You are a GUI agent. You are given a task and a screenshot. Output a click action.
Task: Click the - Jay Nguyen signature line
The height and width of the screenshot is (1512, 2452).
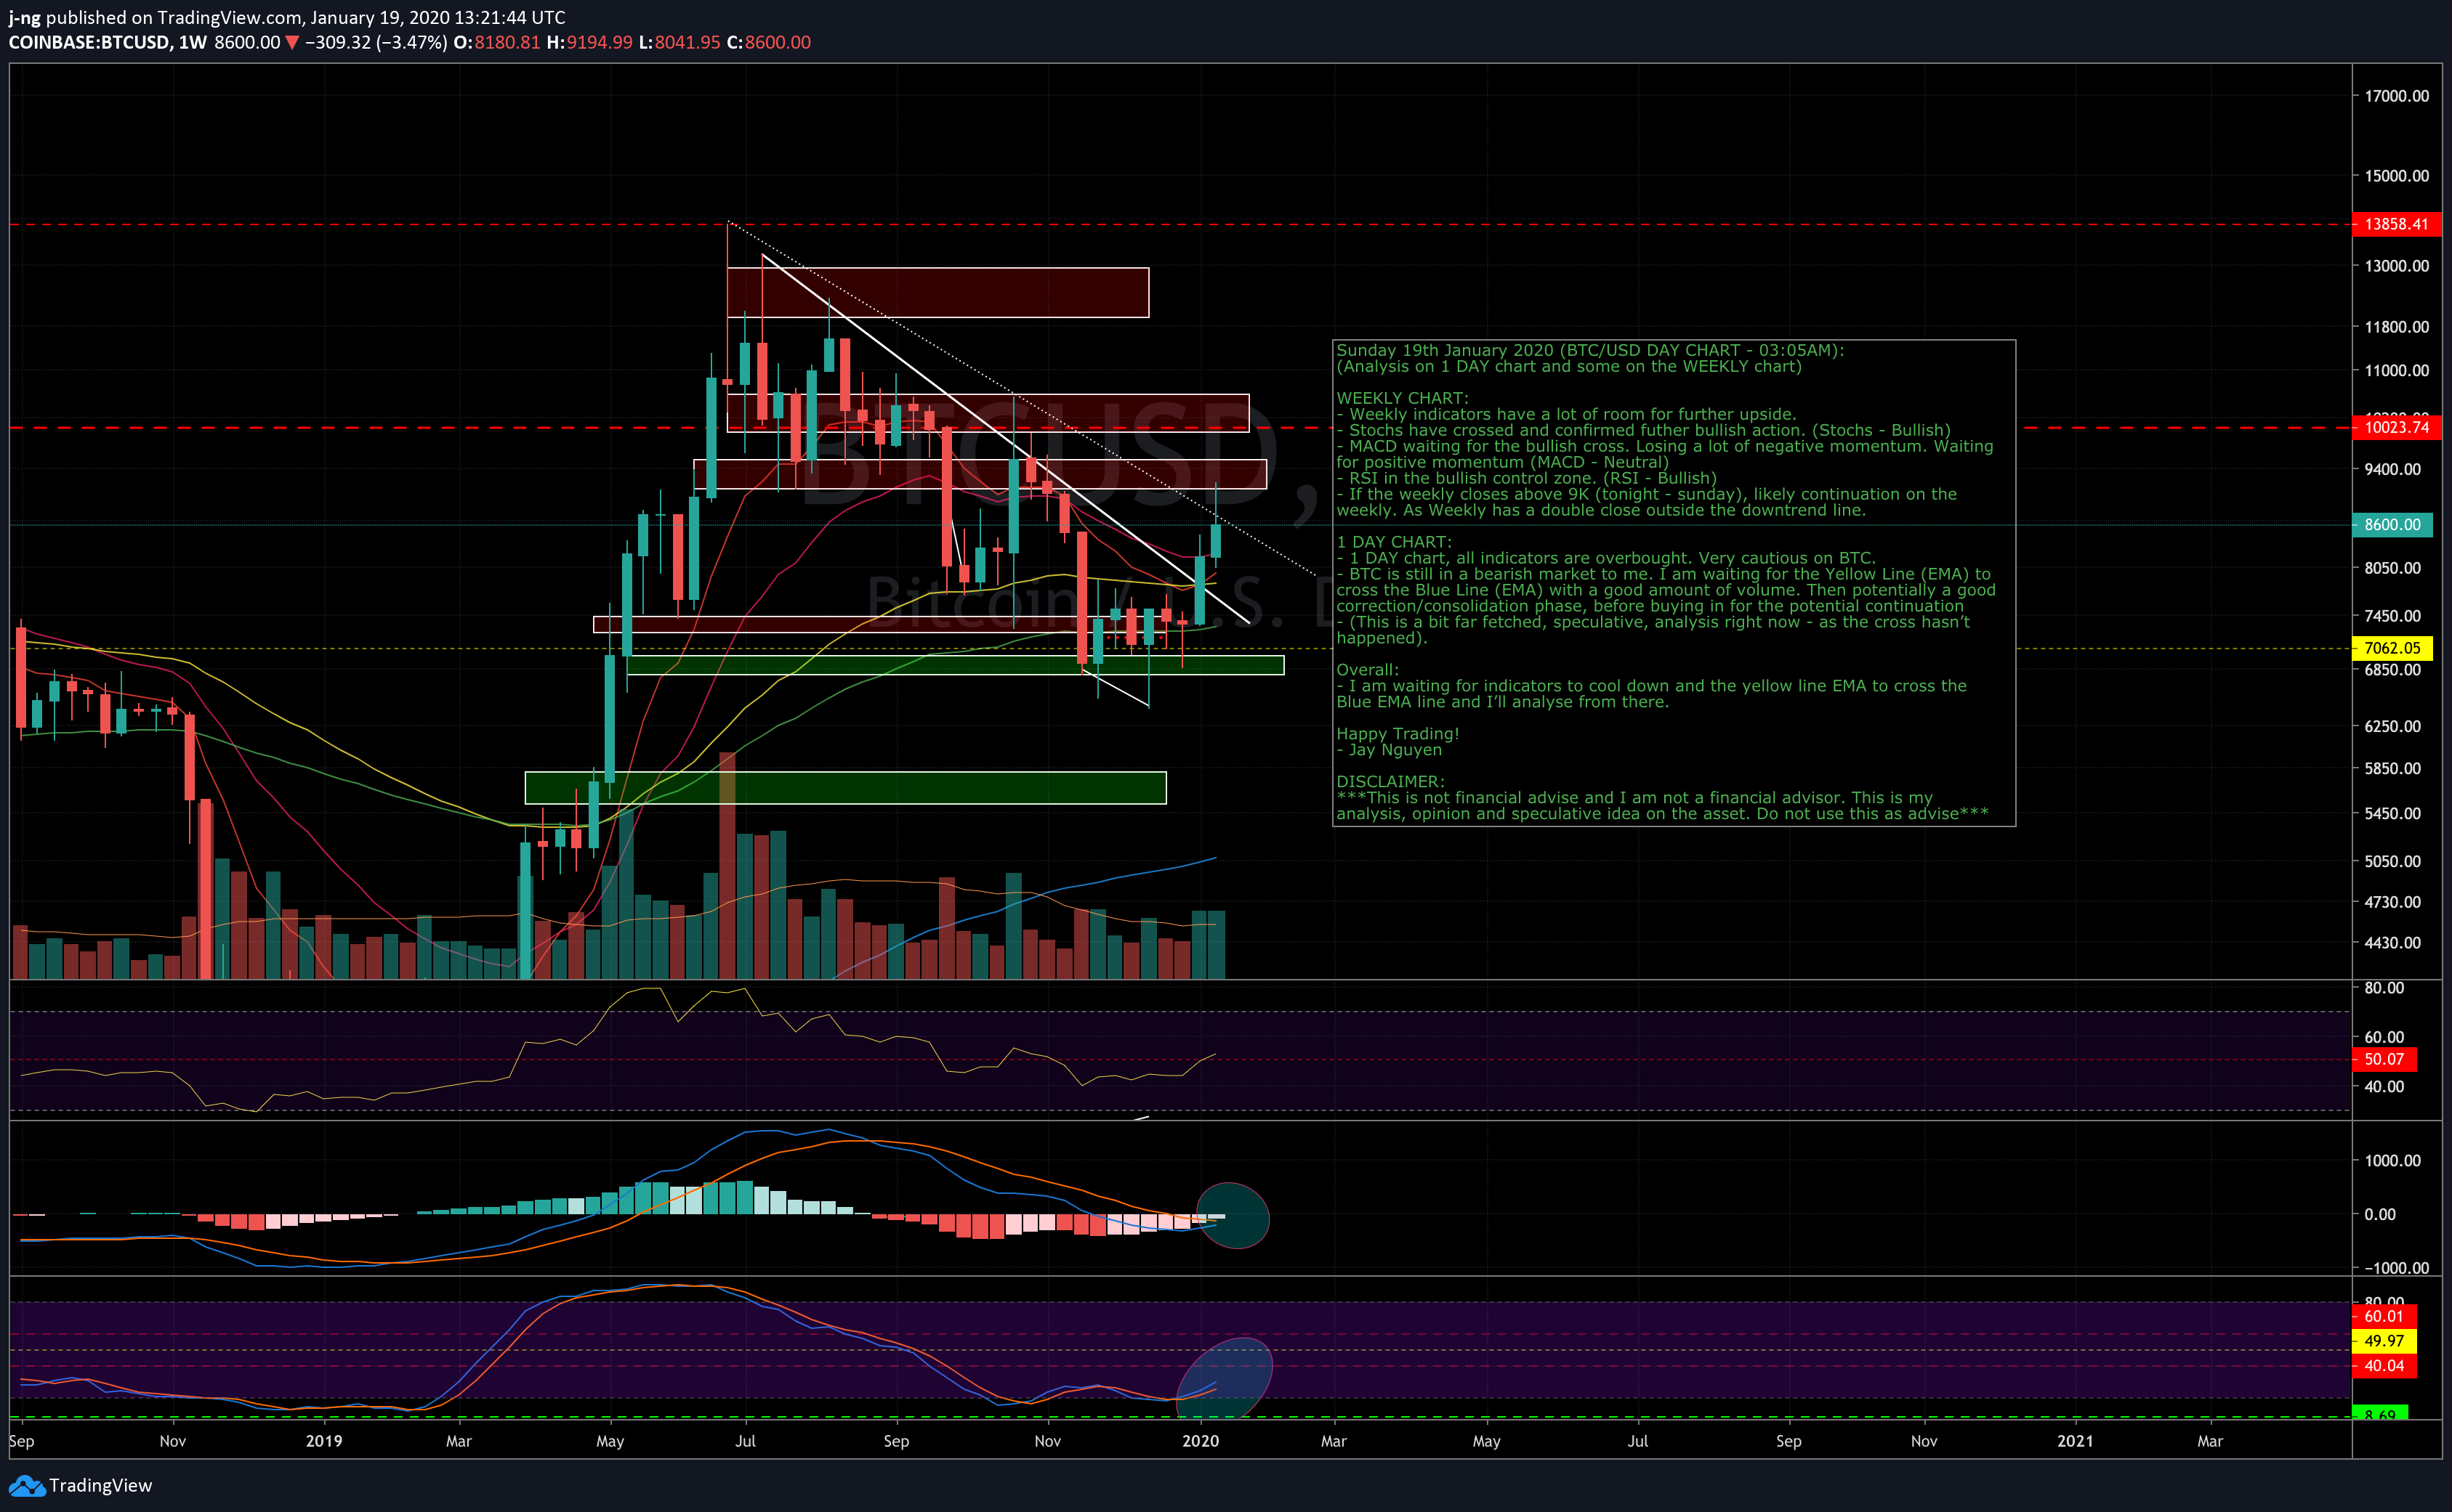point(1390,750)
